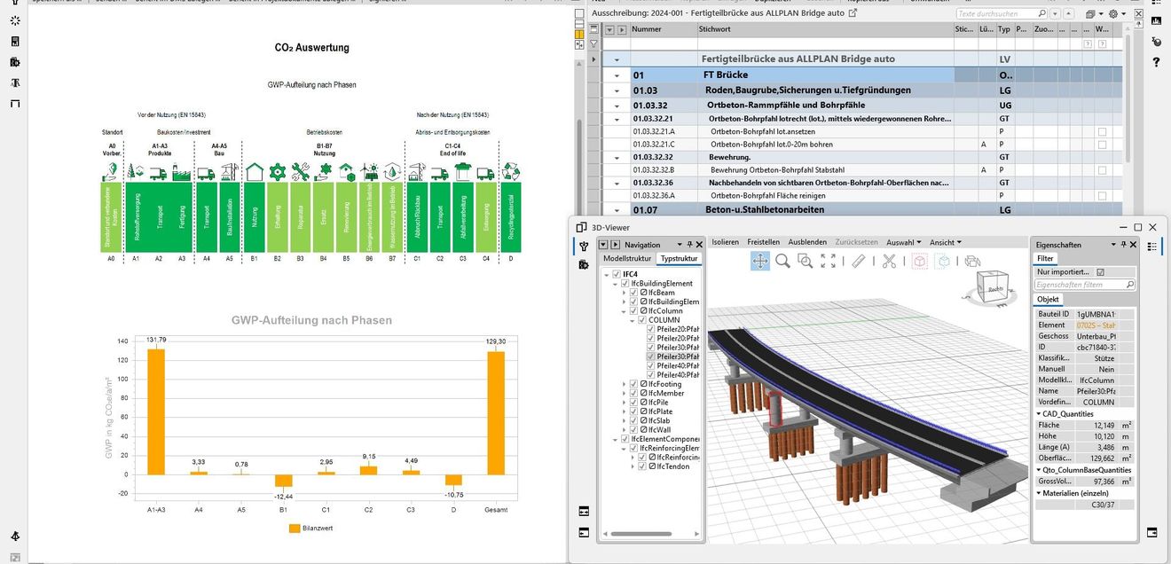Image resolution: width=1171 pixels, height=564 pixels.
Task: Activate the magnifier zoom tool
Action: pyautogui.click(x=782, y=261)
